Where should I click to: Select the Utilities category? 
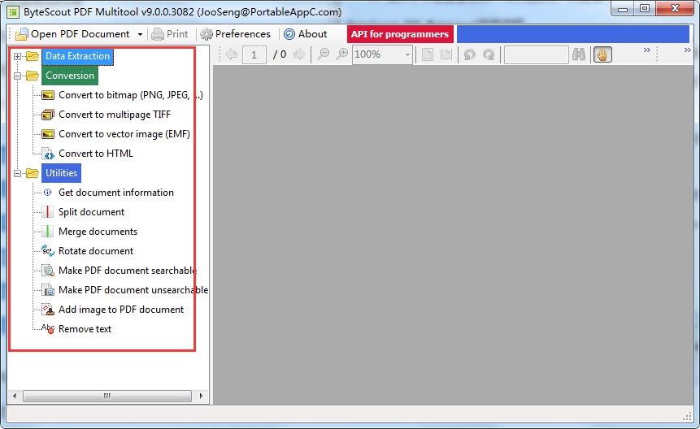click(x=61, y=173)
